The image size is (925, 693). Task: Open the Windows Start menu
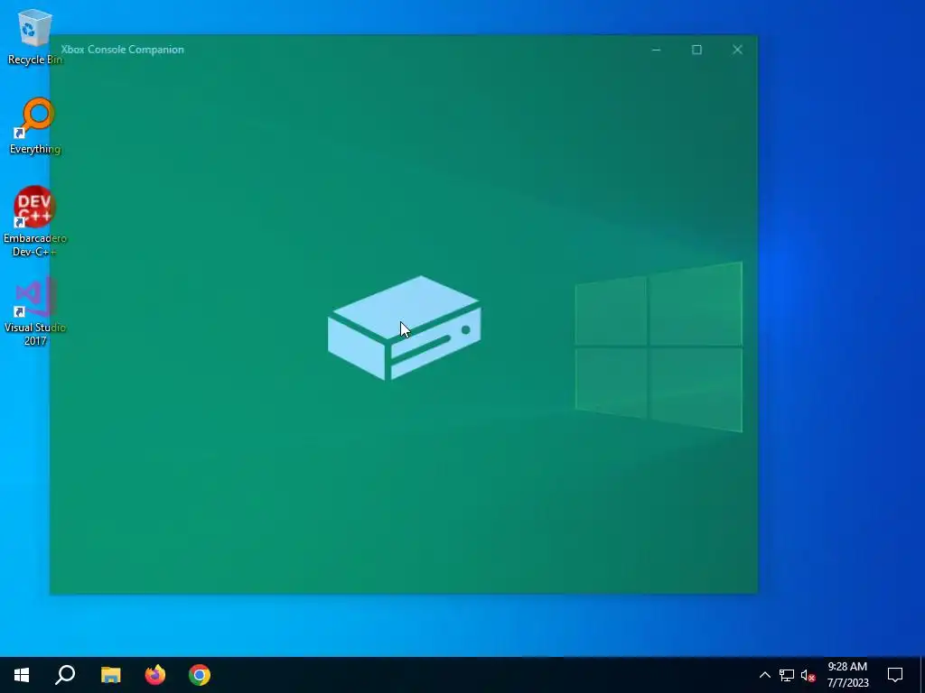coord(22,675)
